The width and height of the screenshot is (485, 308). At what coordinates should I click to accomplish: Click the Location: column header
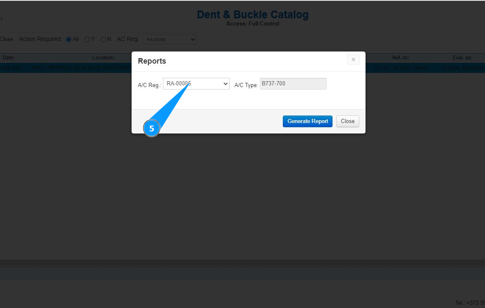point(103,58)
